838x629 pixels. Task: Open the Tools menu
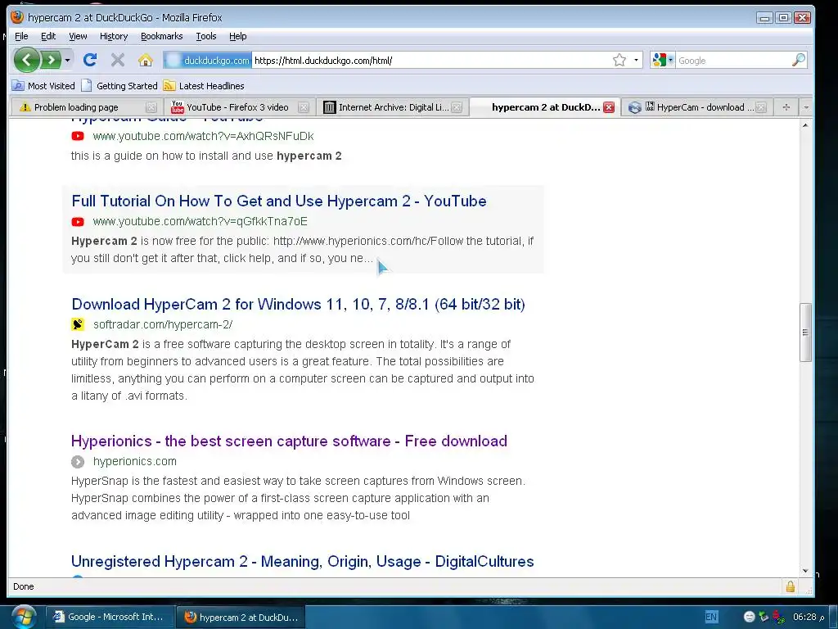click(x=205, y=36)
